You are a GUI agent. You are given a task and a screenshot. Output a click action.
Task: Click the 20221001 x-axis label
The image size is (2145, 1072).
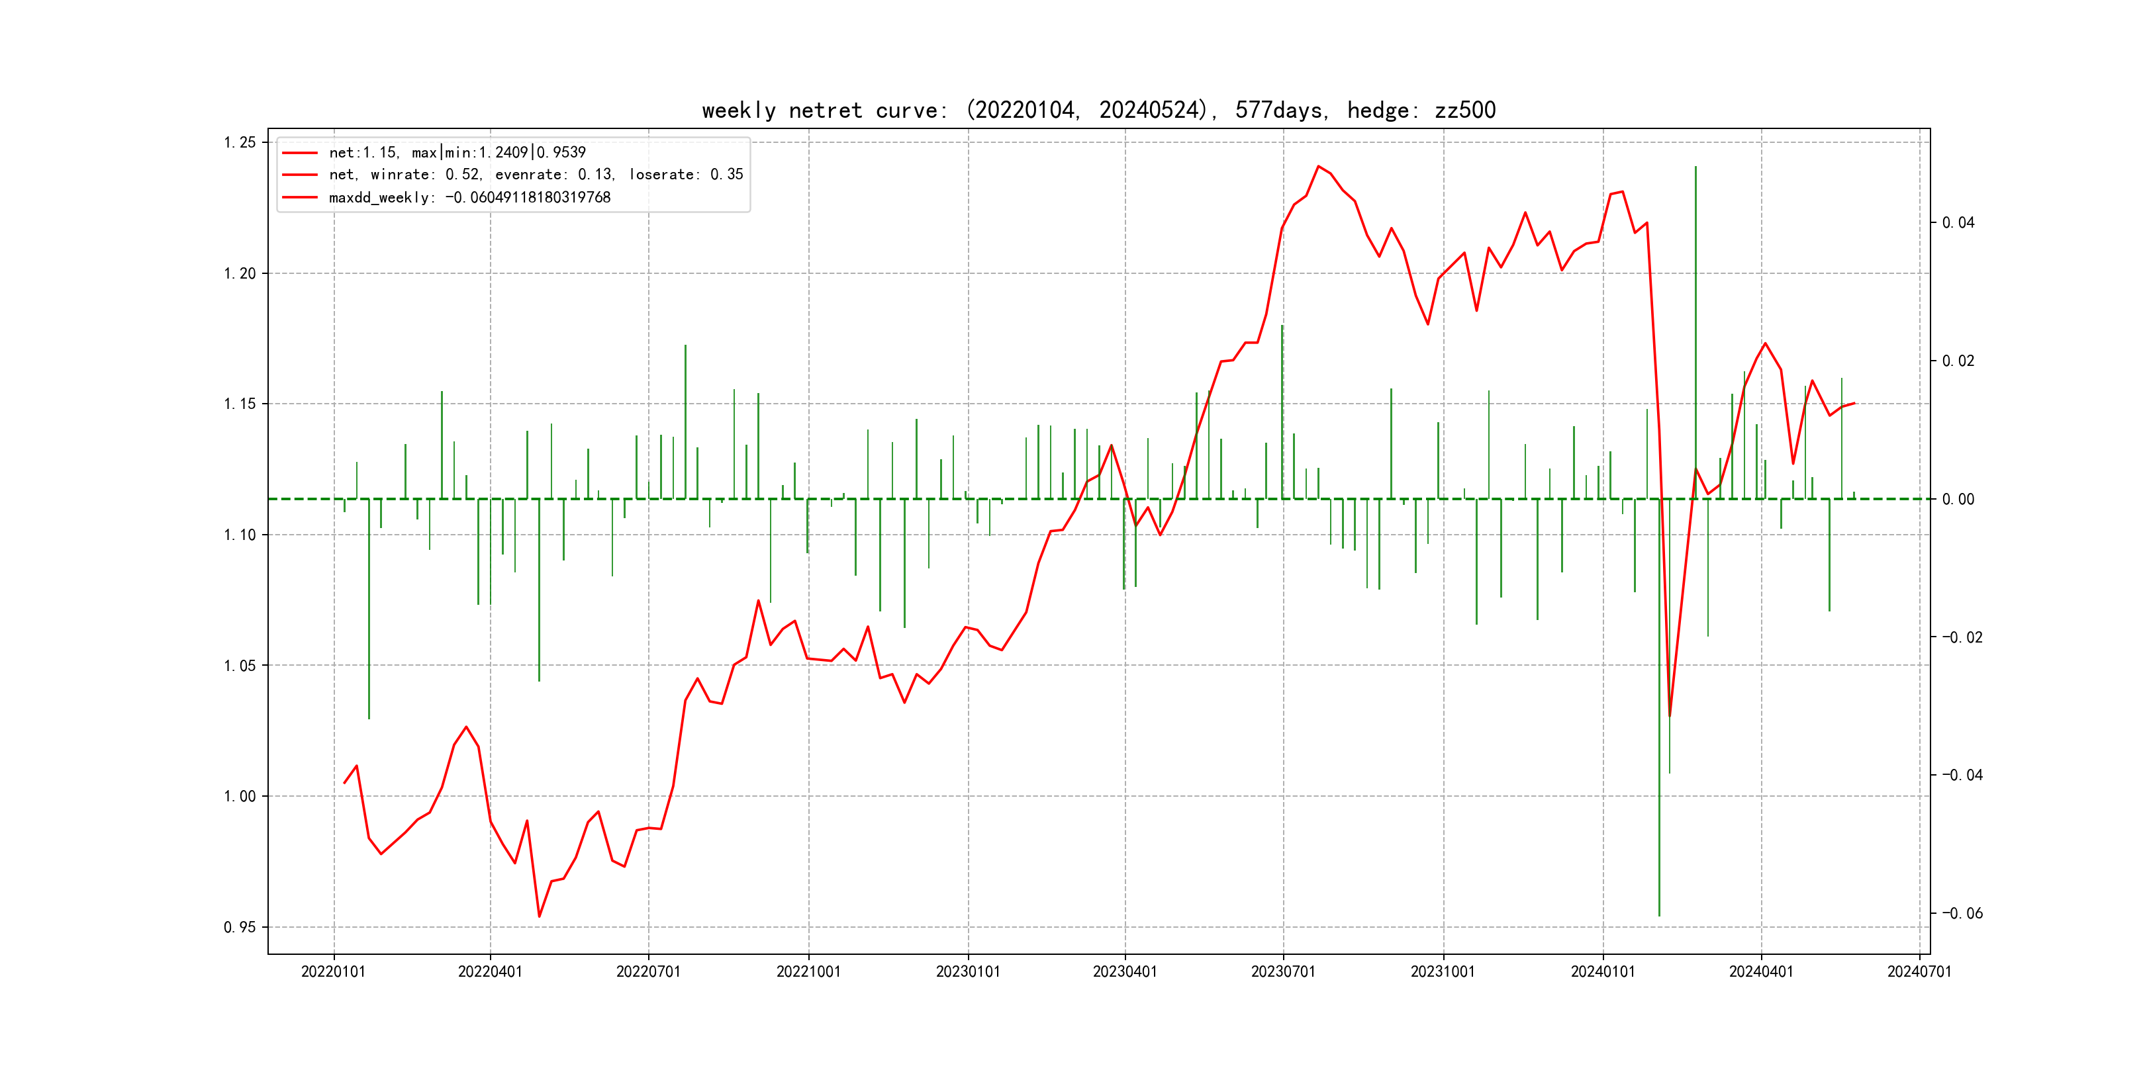click(808, 971)
